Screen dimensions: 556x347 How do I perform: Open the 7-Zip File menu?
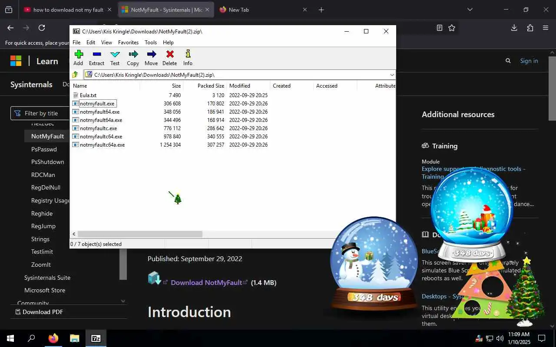[x=76, y=43]
